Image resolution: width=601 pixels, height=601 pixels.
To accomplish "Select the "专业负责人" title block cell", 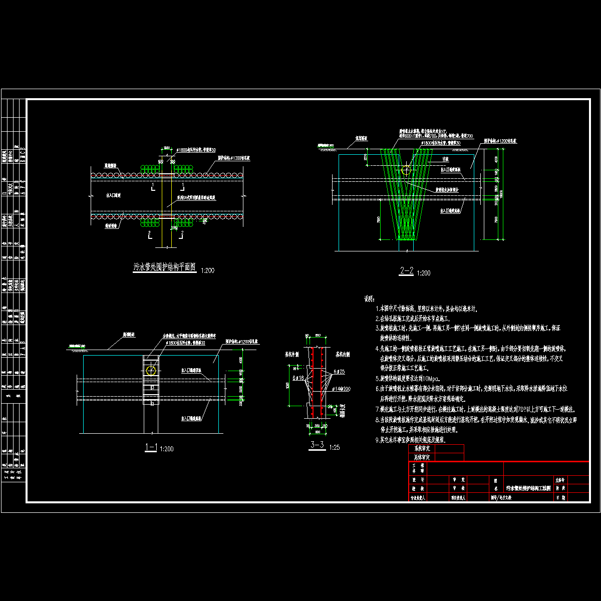I will [418, 498].
